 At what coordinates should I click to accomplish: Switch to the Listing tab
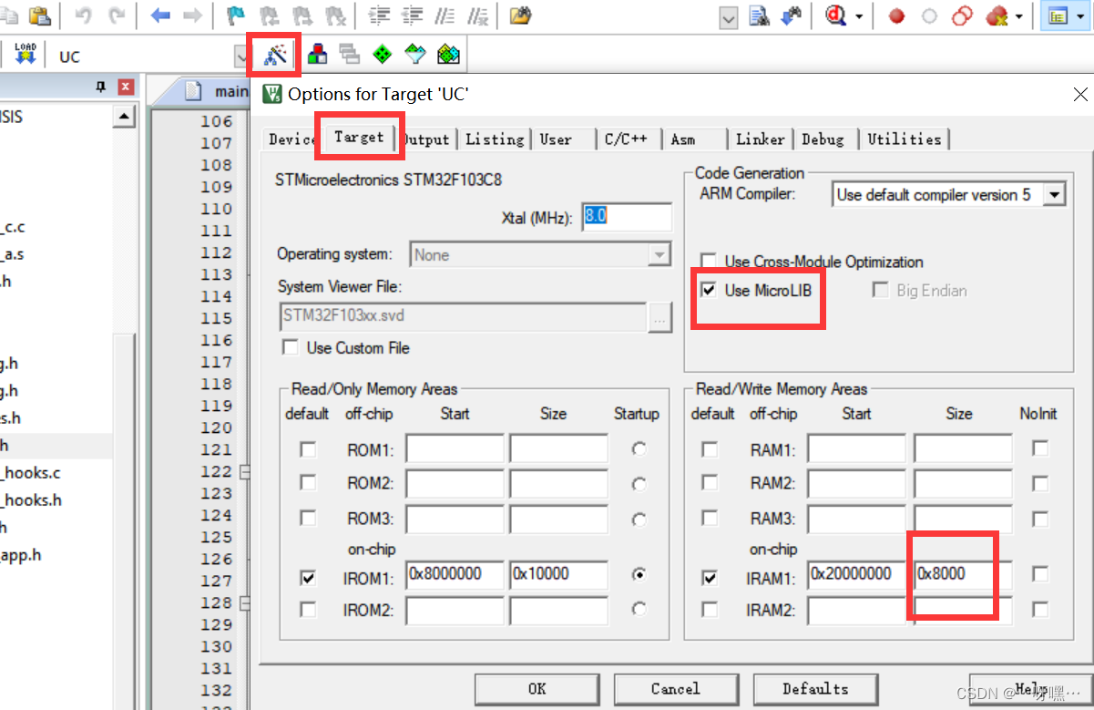click(x=495, y=139)
